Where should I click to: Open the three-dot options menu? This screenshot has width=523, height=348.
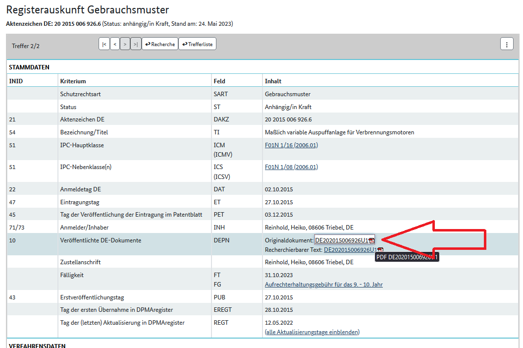point(506,44)
